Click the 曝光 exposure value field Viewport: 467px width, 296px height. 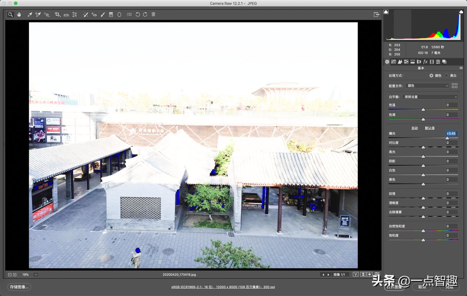(x=452, y=133)
